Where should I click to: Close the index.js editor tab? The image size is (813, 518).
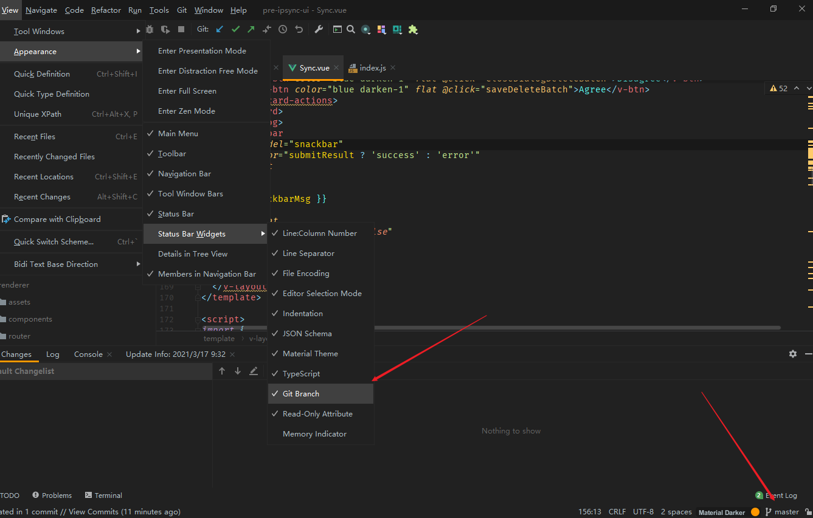pos(392,68)
